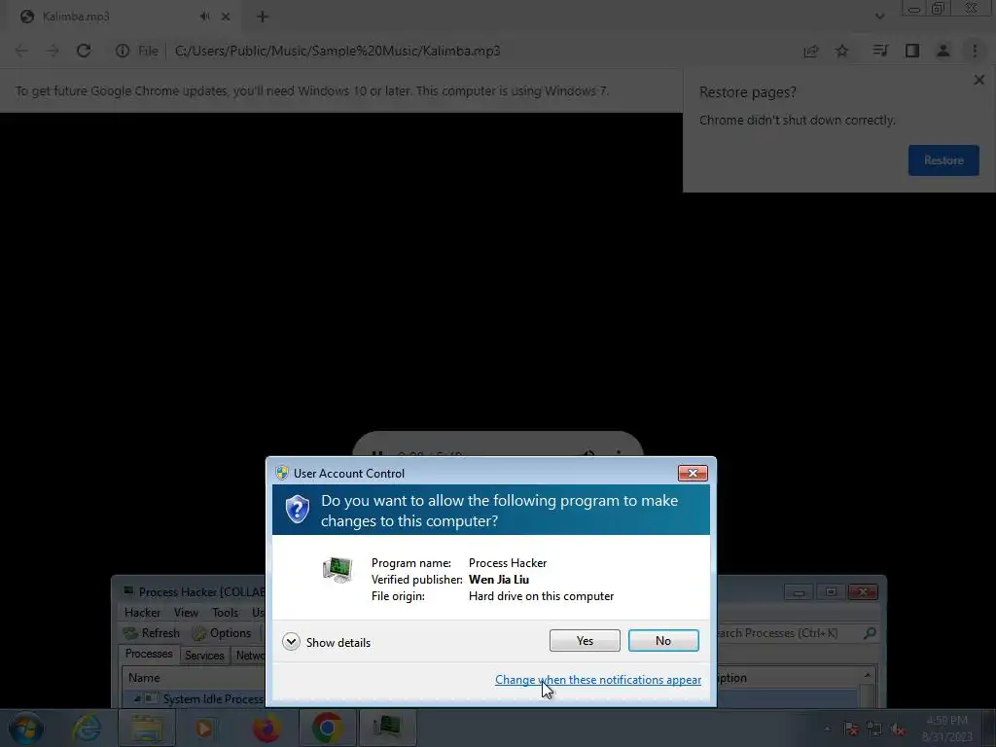996x747 pixels.
Task: Click Options in Process Hacker toolbar
Action: 223,632
